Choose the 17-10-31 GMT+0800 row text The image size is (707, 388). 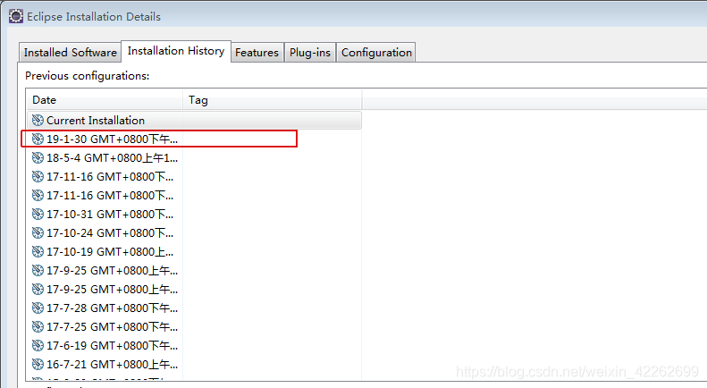[x=110, y=215]
